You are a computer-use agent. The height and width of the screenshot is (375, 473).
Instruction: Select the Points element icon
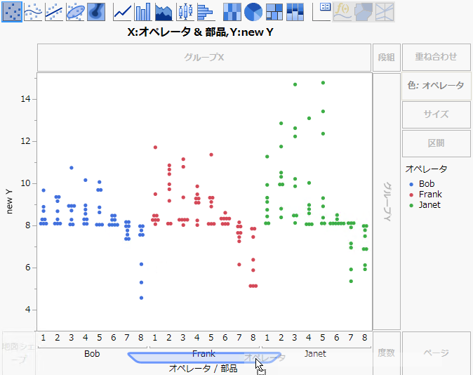(x=12, y=12)
